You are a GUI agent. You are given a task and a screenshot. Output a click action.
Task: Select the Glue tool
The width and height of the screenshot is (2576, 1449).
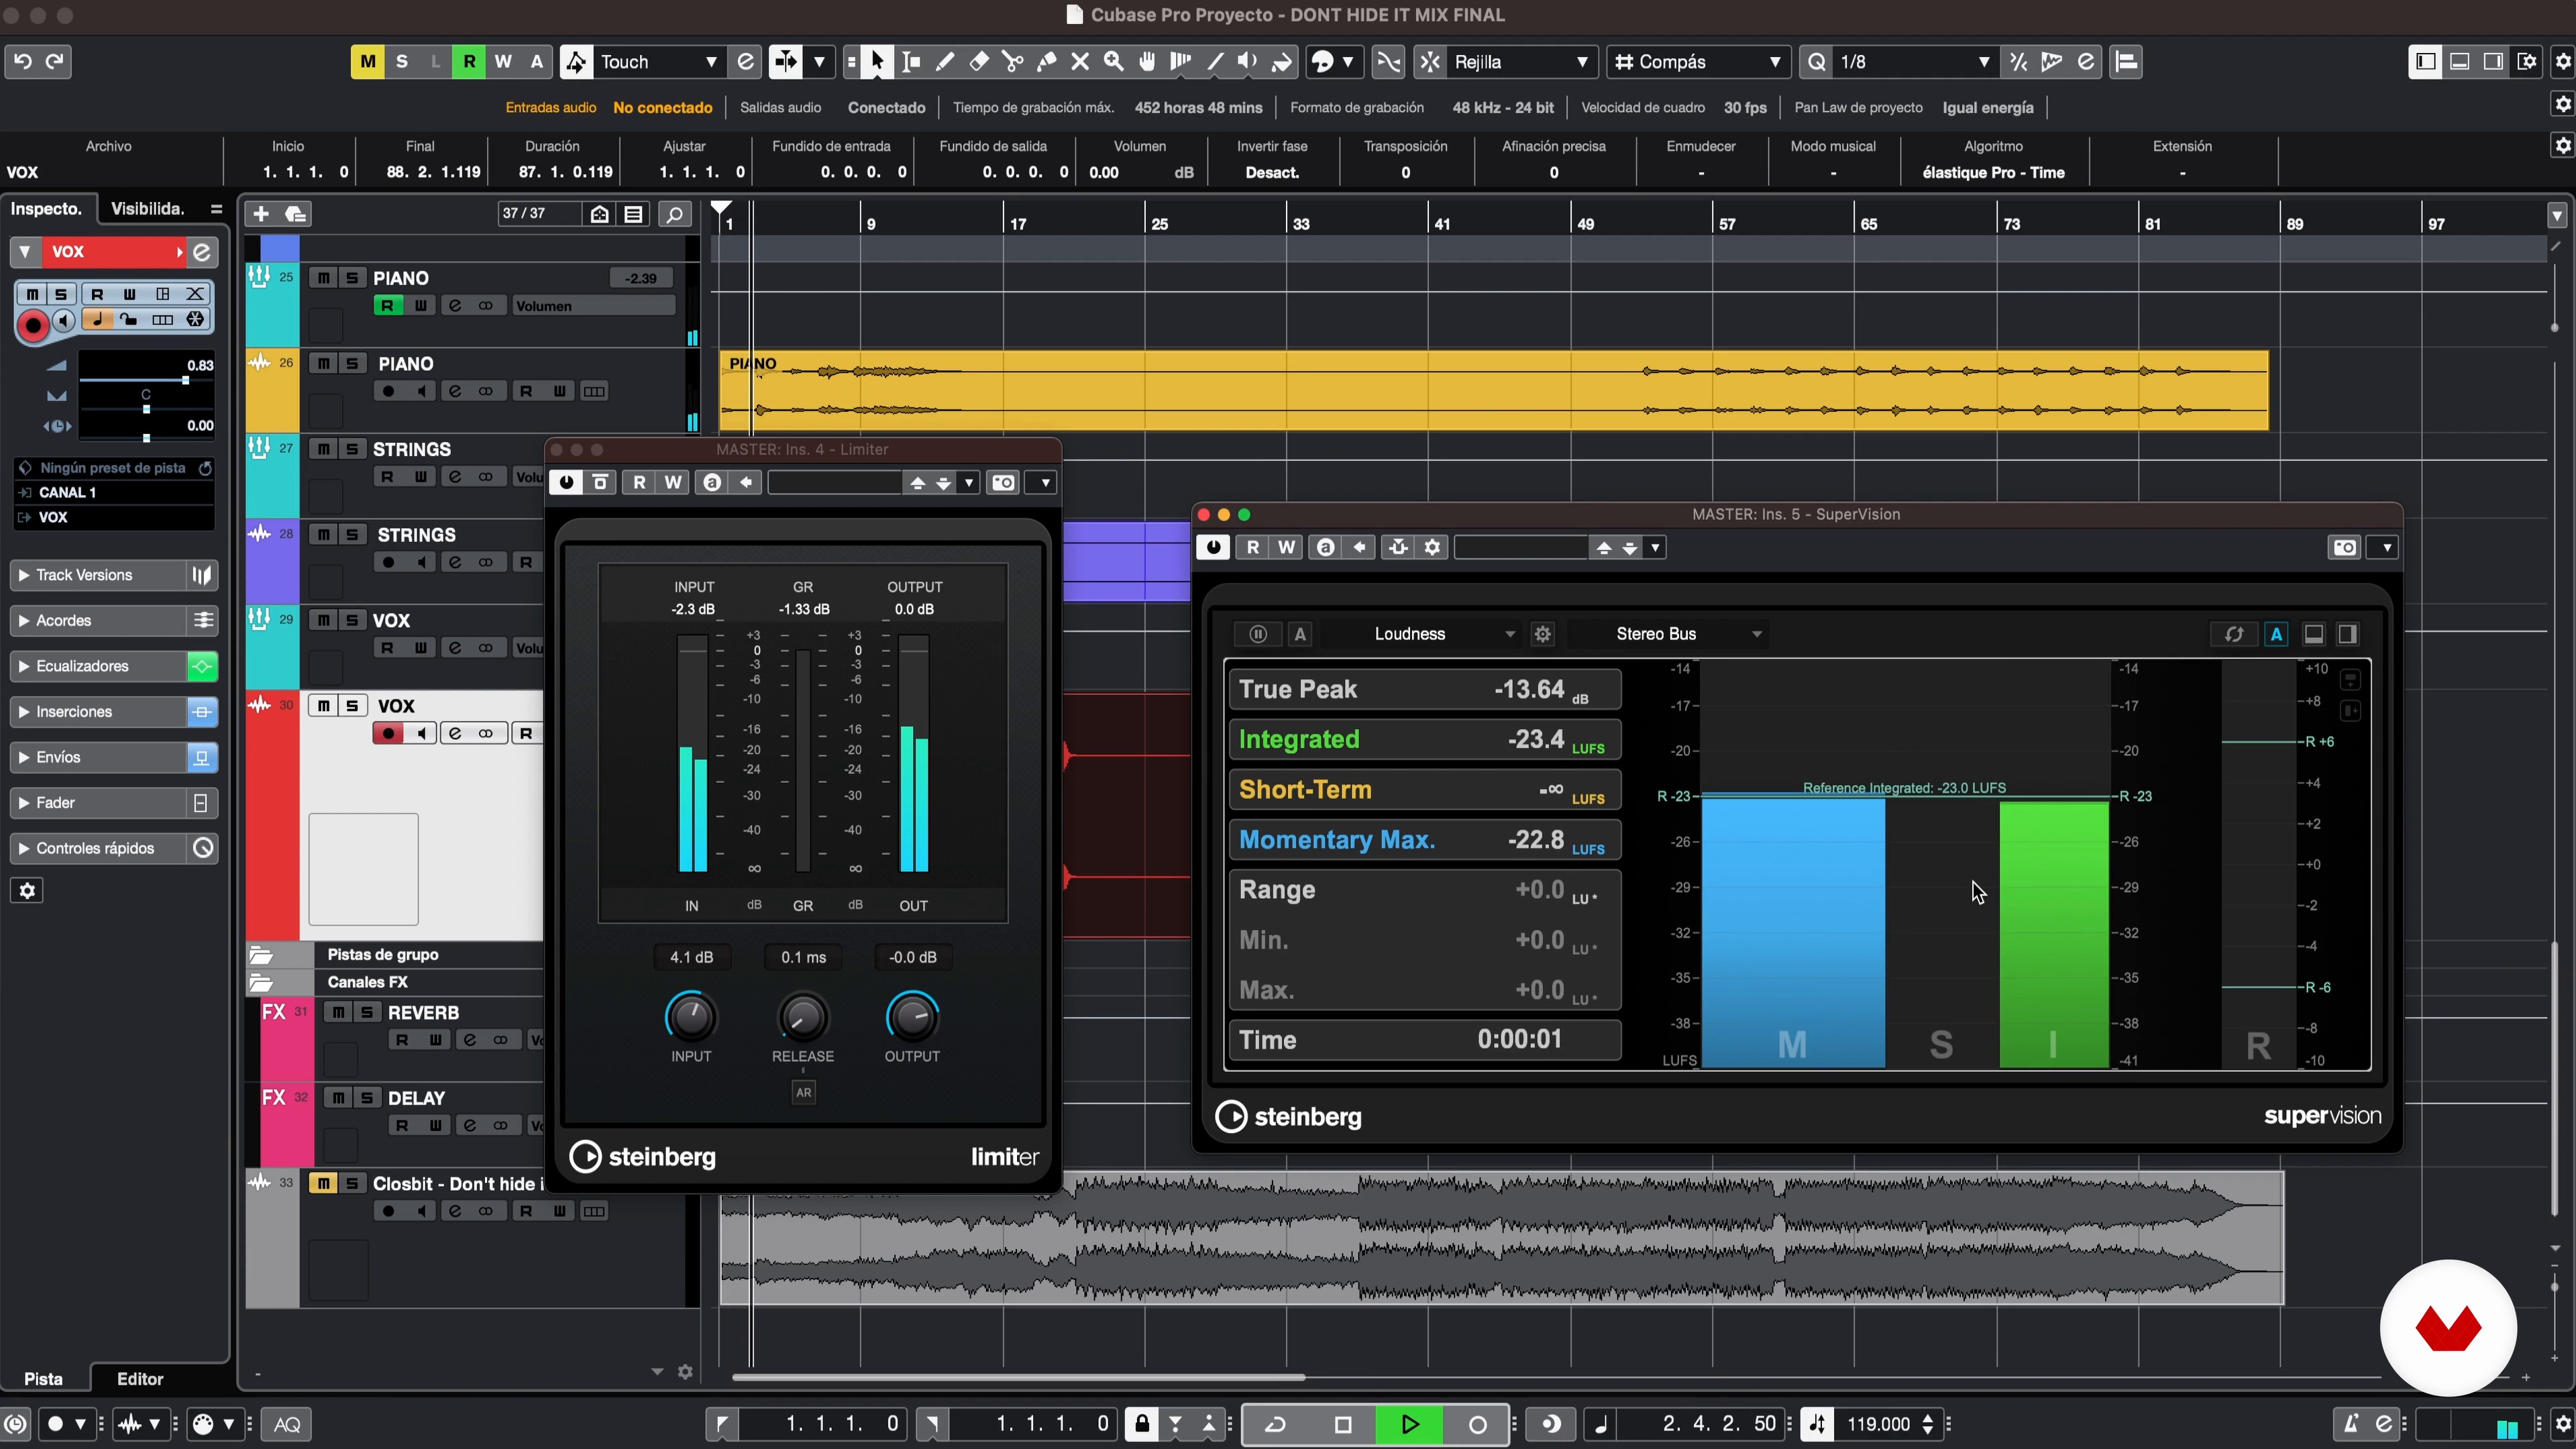[x=1046, y=62]
